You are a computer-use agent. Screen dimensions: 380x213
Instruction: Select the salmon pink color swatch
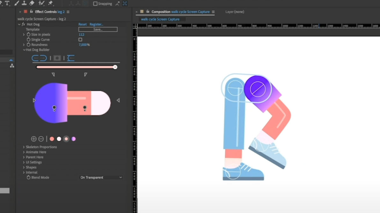coord(52,139)
